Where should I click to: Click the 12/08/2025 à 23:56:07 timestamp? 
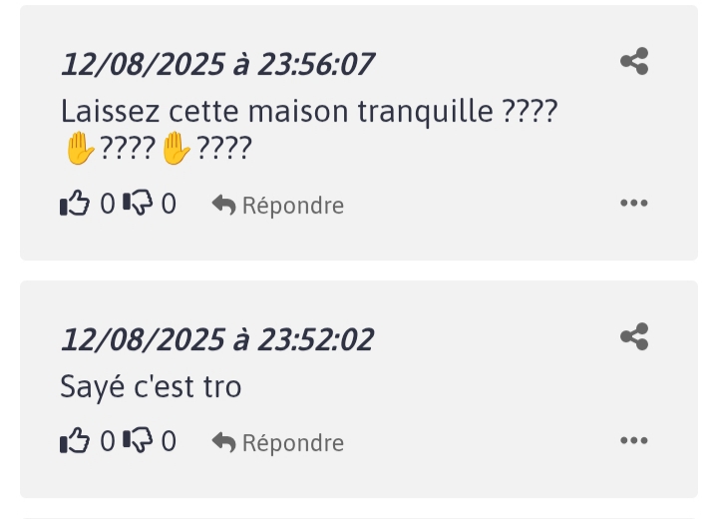tap(217, 64)
